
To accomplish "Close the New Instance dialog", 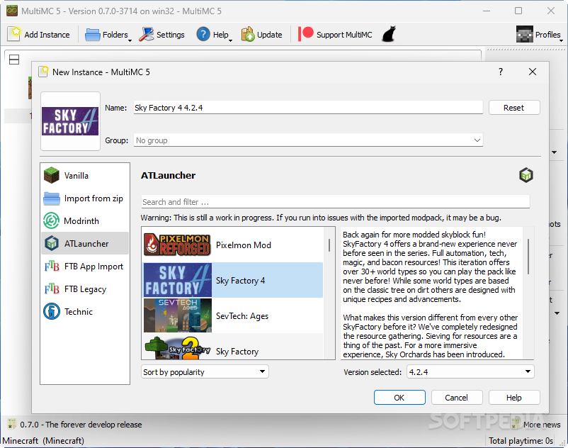I will (533, 72).
